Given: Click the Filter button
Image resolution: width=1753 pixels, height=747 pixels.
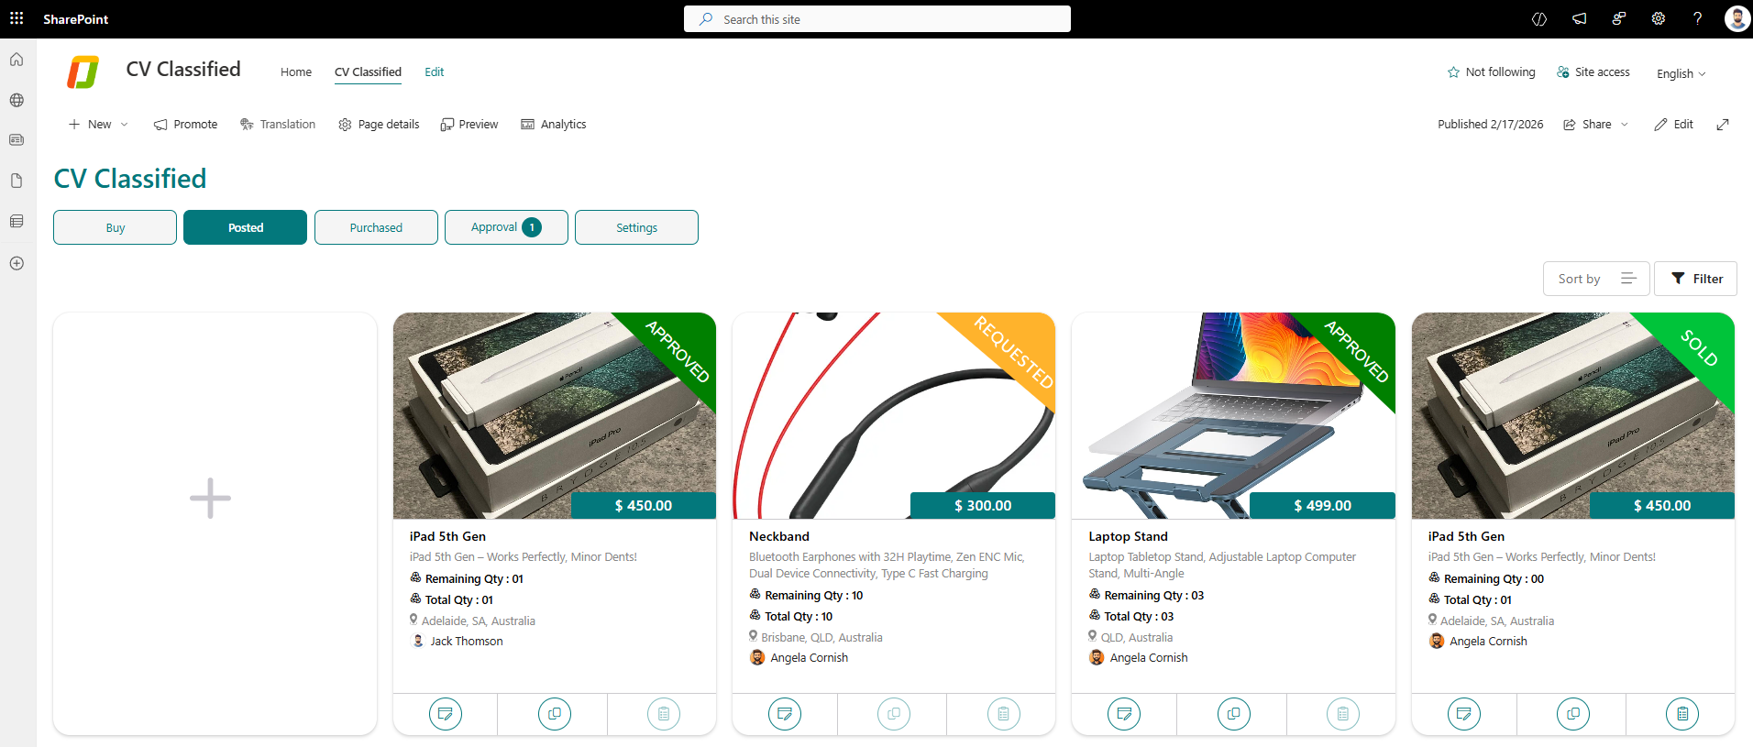Looking at the screenshot, I should [x=1695, y=279].
